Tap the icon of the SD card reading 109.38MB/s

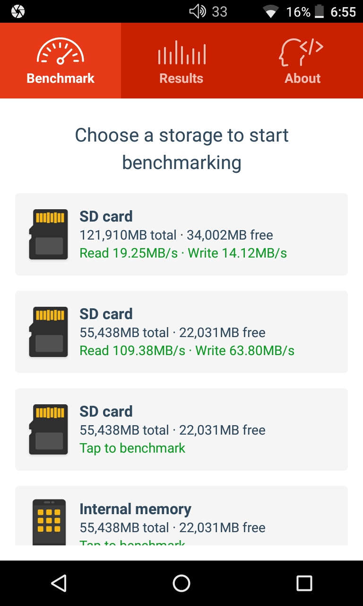click(x=48, y=332)
